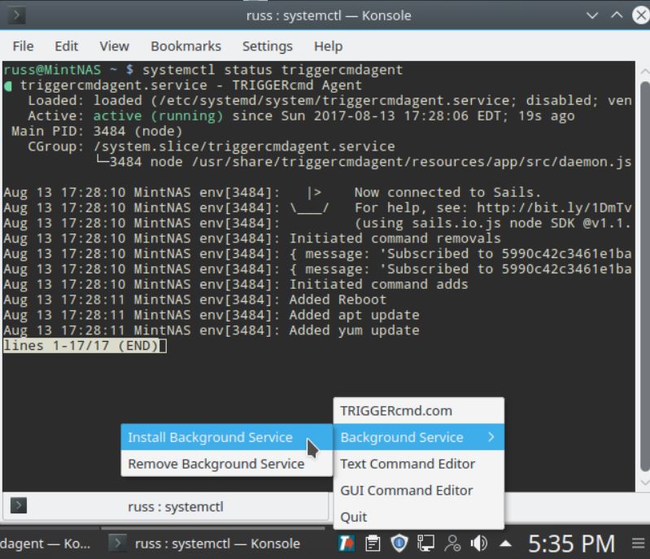Click the 5:35 PM clock

pyautogui.click(x=572, y=544)
